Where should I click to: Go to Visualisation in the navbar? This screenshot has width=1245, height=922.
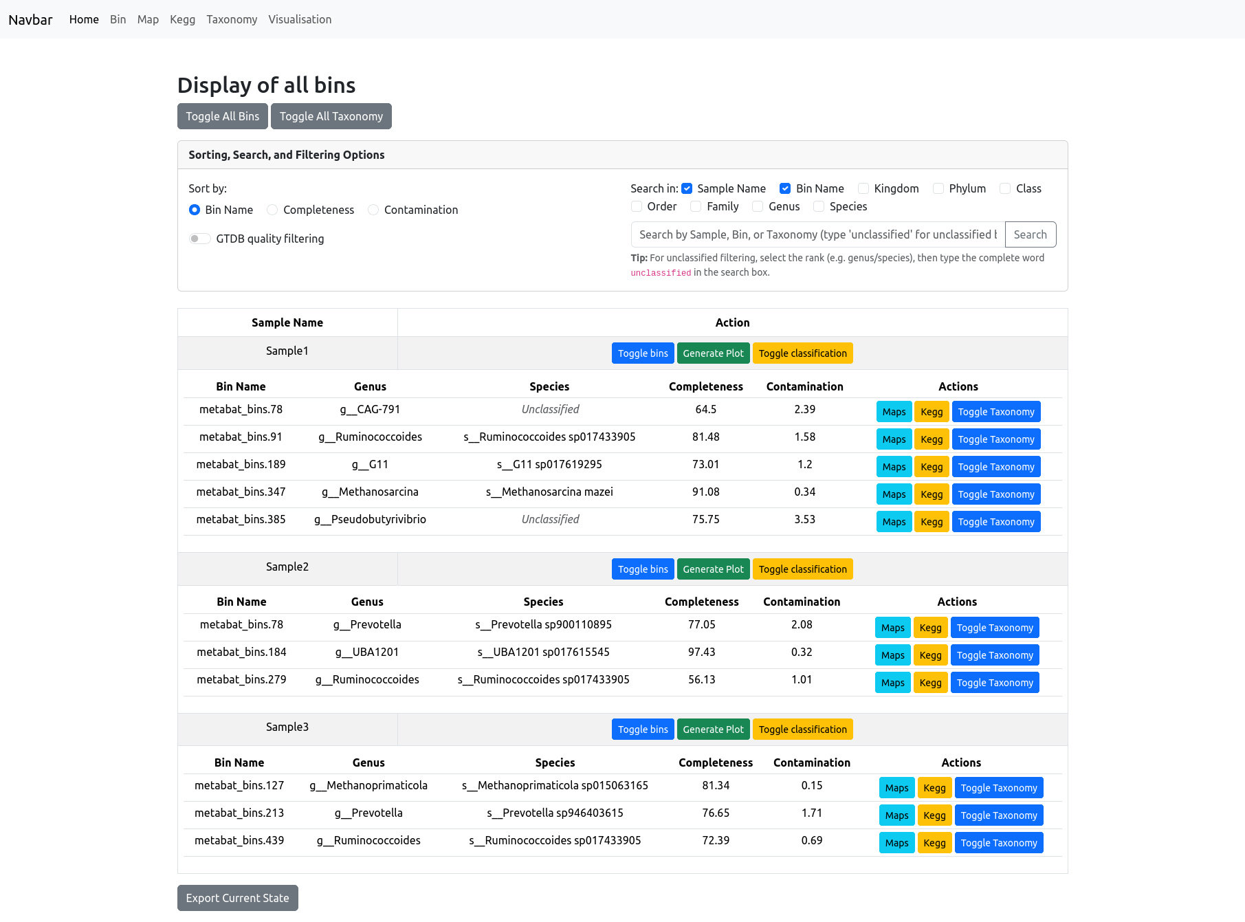300,19
